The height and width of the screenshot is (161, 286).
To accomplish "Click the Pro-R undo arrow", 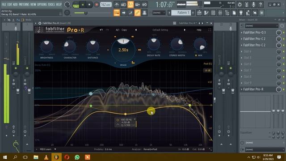I will coord(101,30).
